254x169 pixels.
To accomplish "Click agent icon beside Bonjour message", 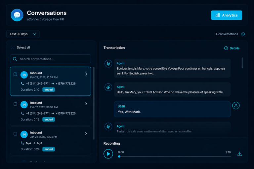I will pos(108,64).
